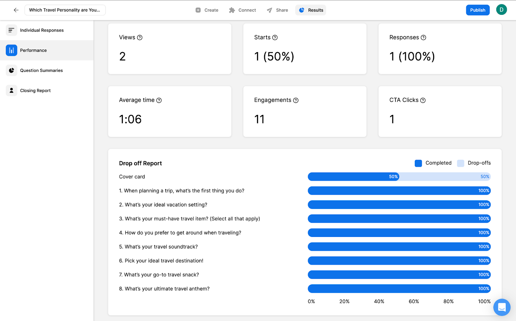Click the back arrow beside the quiz title

tap(16, 10)
